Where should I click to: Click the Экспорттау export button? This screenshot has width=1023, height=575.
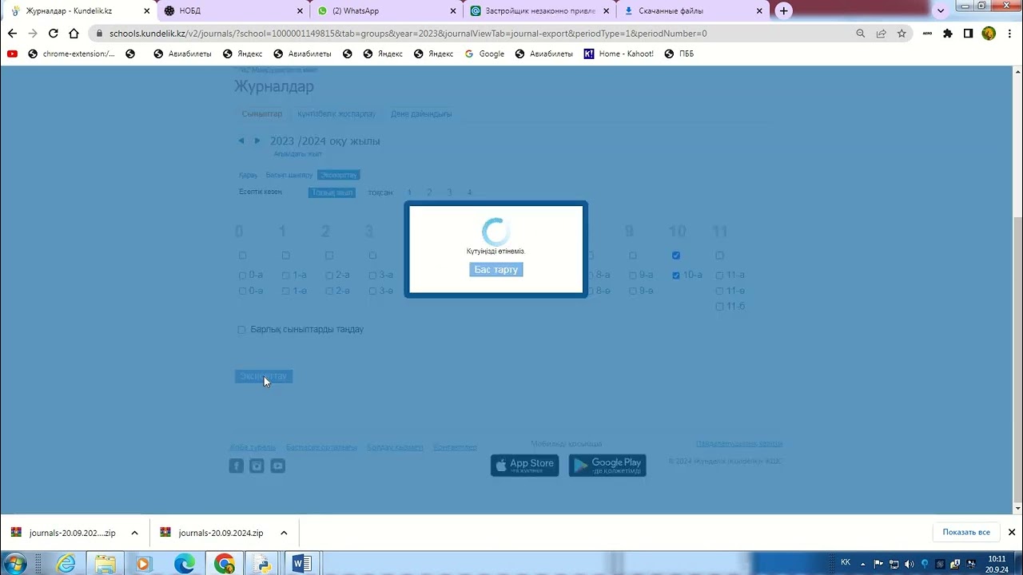point(264,376)
